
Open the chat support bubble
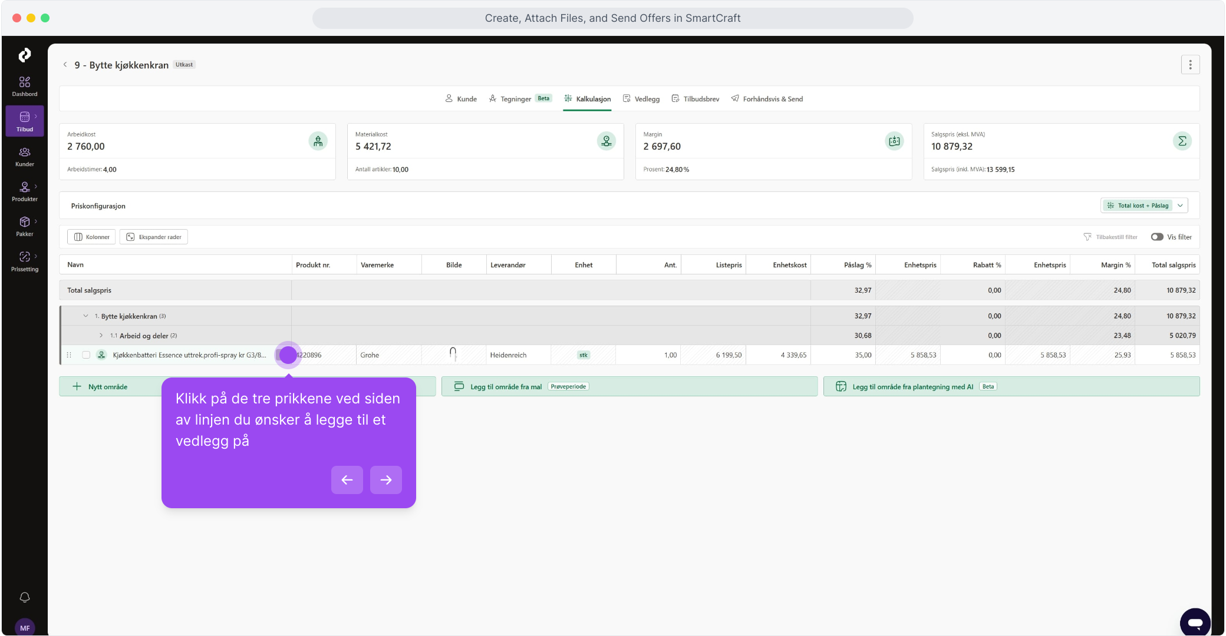(x=1195, y=622)
